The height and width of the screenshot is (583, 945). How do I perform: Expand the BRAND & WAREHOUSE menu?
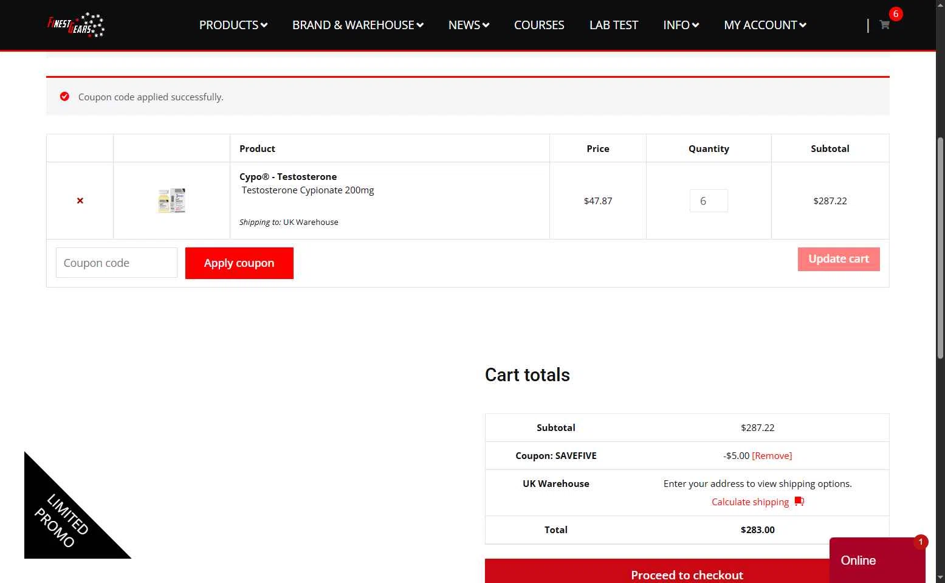(358, 25)
